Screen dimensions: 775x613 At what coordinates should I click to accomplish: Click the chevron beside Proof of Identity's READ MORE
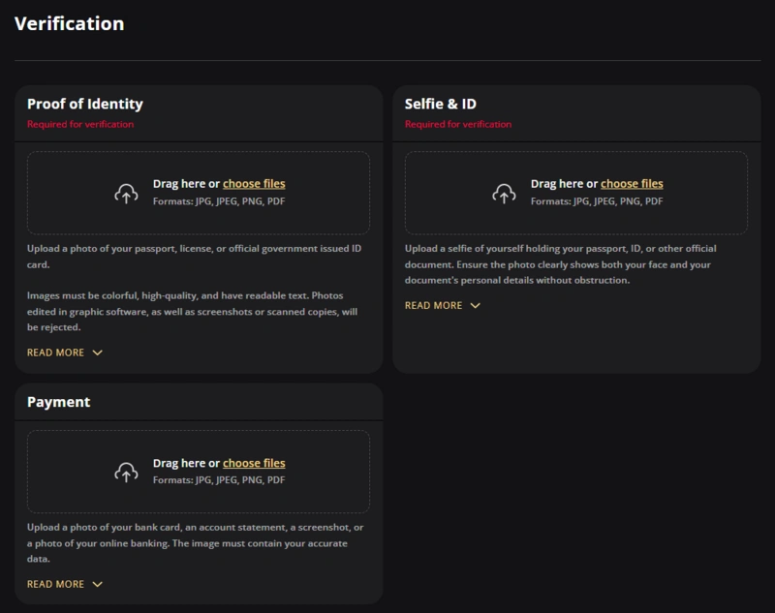point(97,352)
